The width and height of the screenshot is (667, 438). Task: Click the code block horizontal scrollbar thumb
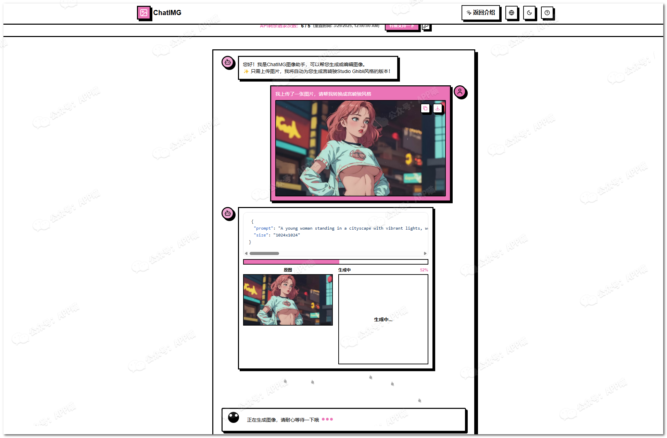click(264, 254)
